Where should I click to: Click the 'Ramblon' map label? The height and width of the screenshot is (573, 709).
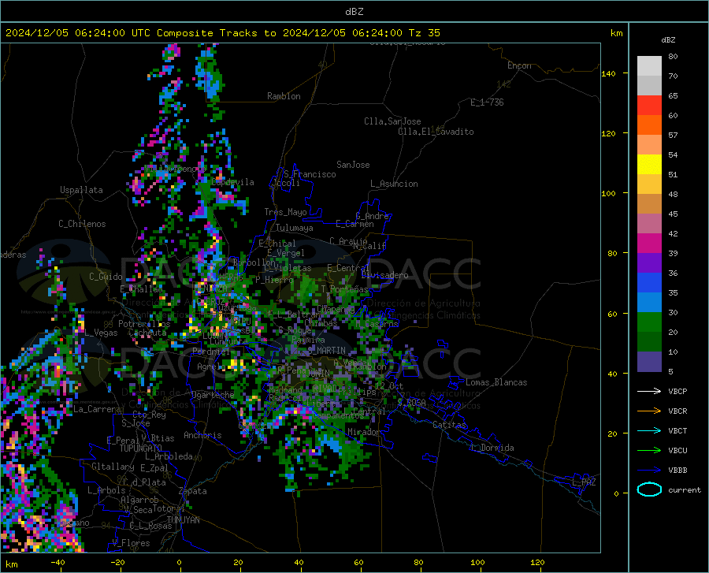284,96
